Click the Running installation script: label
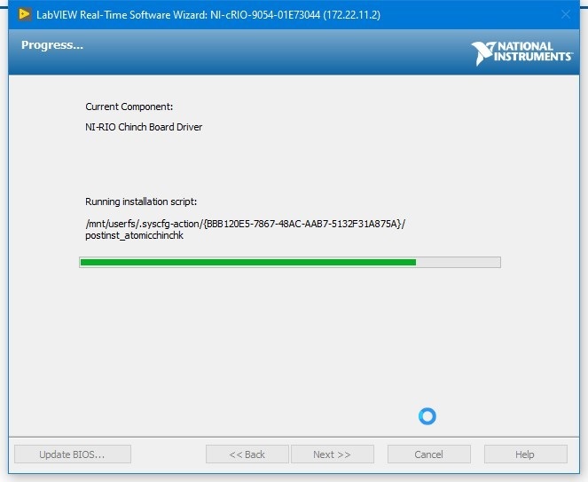 (x=141, y=202)
